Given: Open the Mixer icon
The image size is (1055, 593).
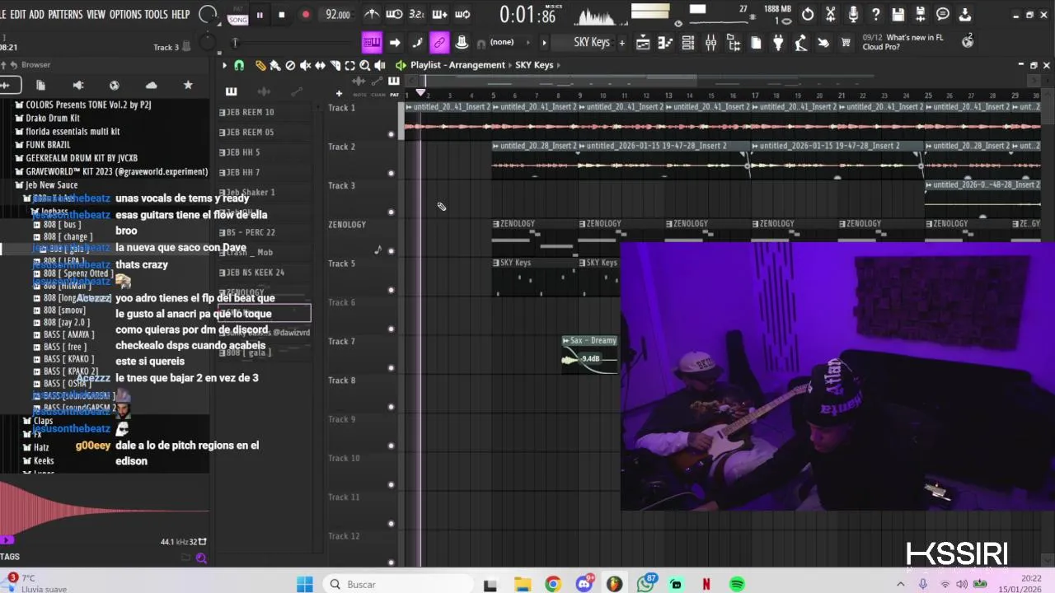Looking at the screenshot, I should pyautogui.click(x=710, y=43).
